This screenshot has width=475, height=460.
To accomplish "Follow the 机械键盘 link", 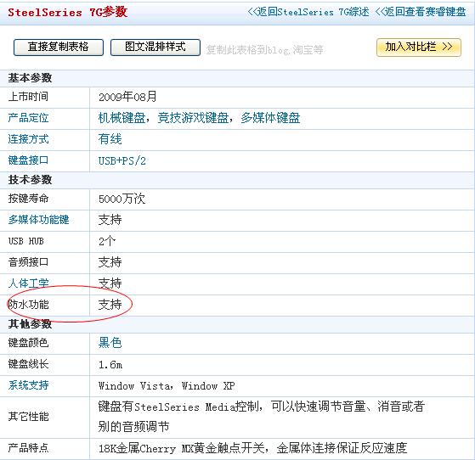I will [122, 118].
